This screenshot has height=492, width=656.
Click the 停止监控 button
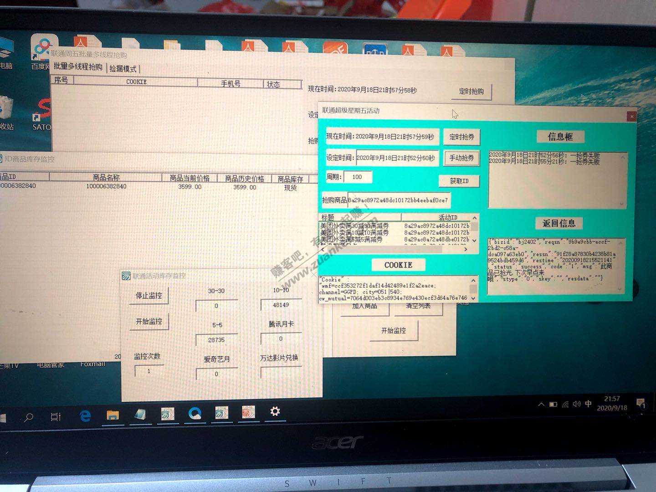point(149,295)
